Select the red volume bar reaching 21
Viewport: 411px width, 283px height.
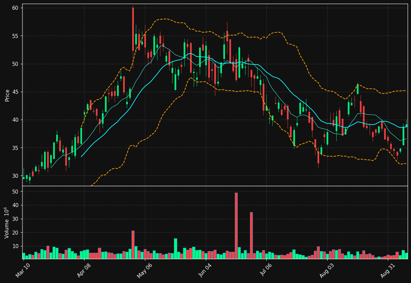point(133,245)
